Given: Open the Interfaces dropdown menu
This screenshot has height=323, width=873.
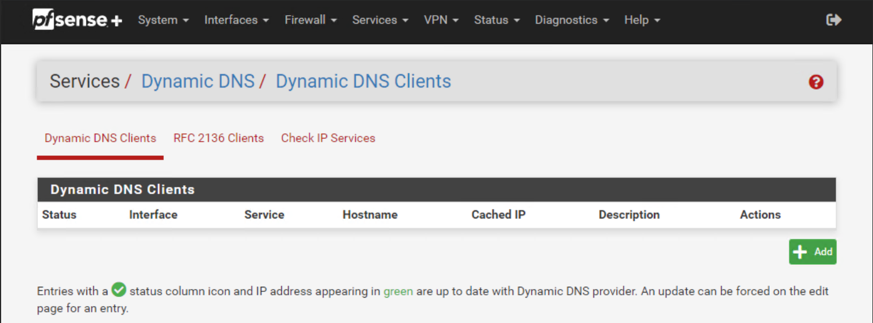Looking at the screenshot, I should 236,20.
